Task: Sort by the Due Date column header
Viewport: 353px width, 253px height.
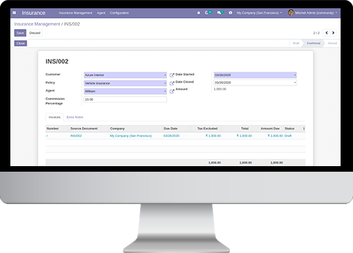Action: tap(170, 129)
